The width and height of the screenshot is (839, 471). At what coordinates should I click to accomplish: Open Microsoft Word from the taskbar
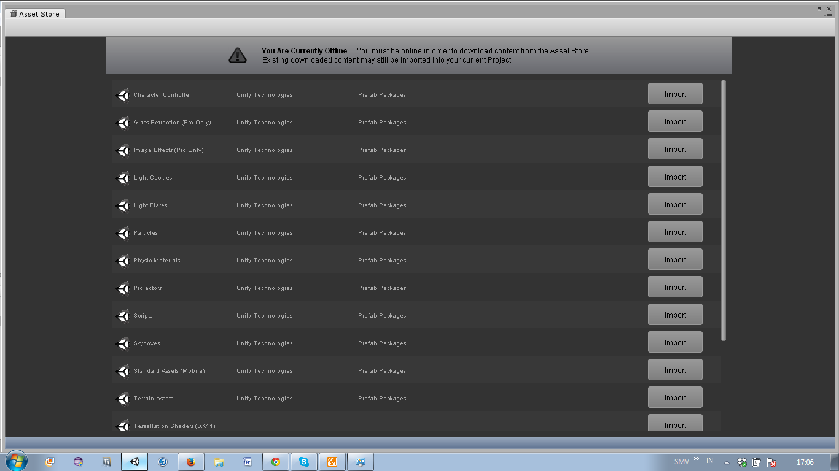click(x=248, y=462)
